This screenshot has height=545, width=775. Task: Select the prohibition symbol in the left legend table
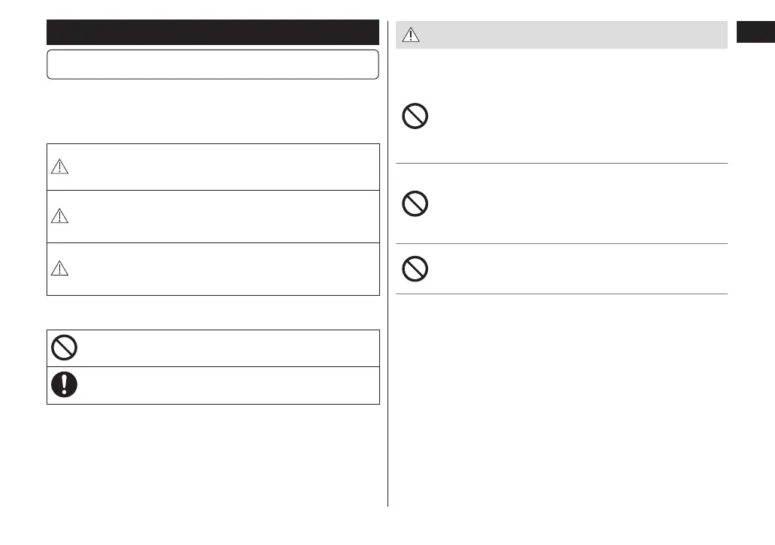coord(65,348)
